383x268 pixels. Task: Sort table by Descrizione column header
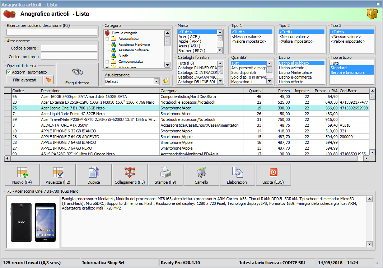click(100, 91)
